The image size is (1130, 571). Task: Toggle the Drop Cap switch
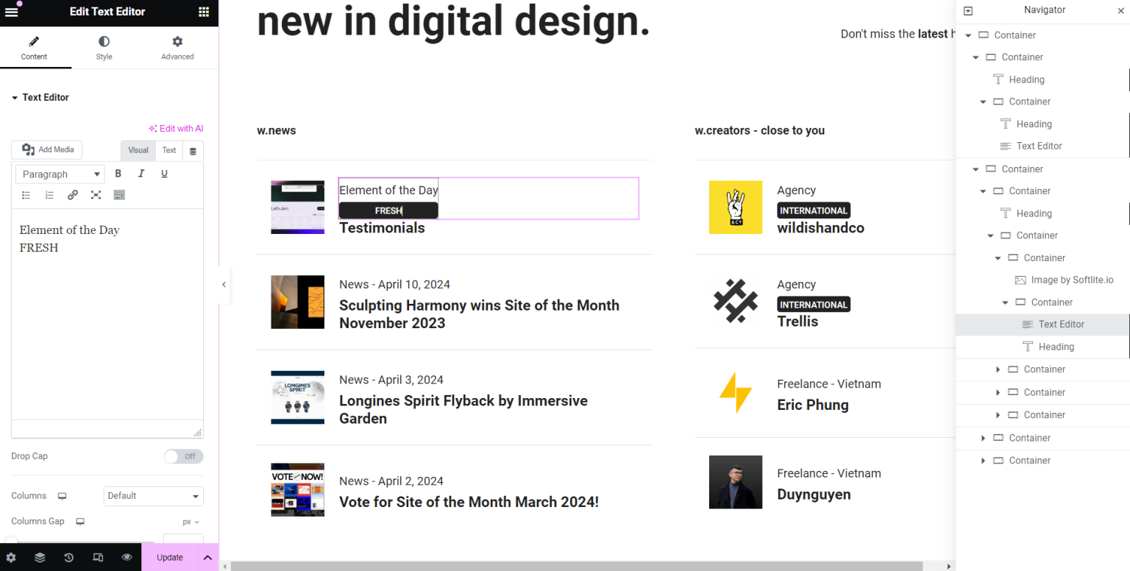click(x=183, y=456)
